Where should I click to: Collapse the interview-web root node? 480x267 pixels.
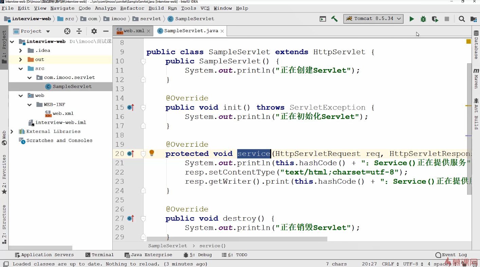pyautogui.click(x=12, y=41)
